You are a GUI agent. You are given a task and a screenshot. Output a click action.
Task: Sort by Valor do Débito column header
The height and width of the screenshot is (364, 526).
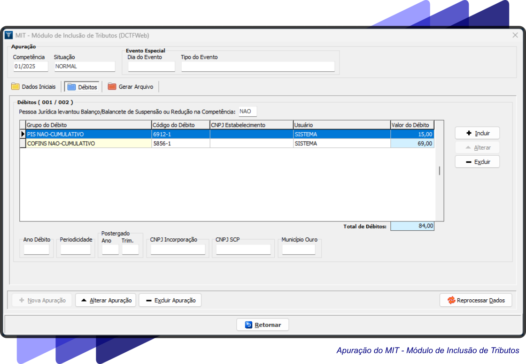(x=412, y=125)
